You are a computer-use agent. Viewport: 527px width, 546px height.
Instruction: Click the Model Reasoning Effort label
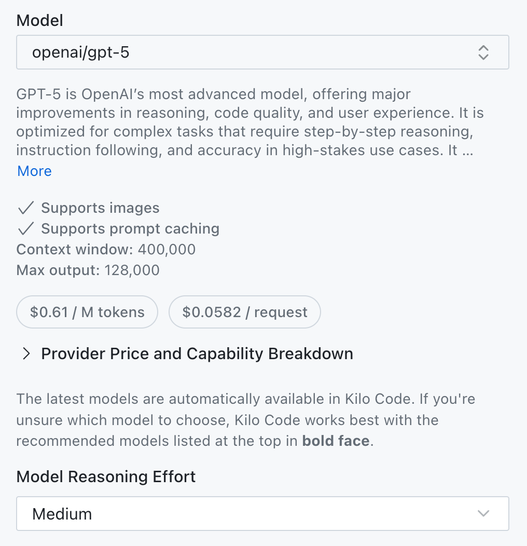pos(106,476)
